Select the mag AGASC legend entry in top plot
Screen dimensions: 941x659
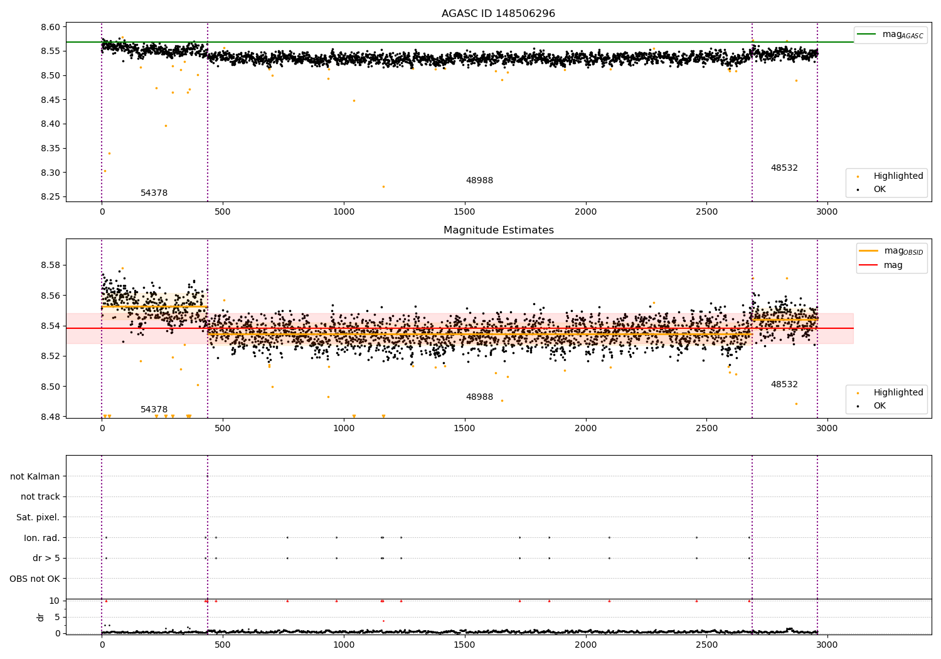pyautogui.click(x=890, y=35)
